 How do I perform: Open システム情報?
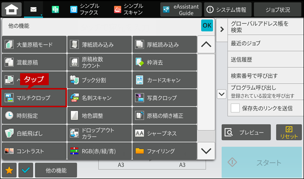228,9
